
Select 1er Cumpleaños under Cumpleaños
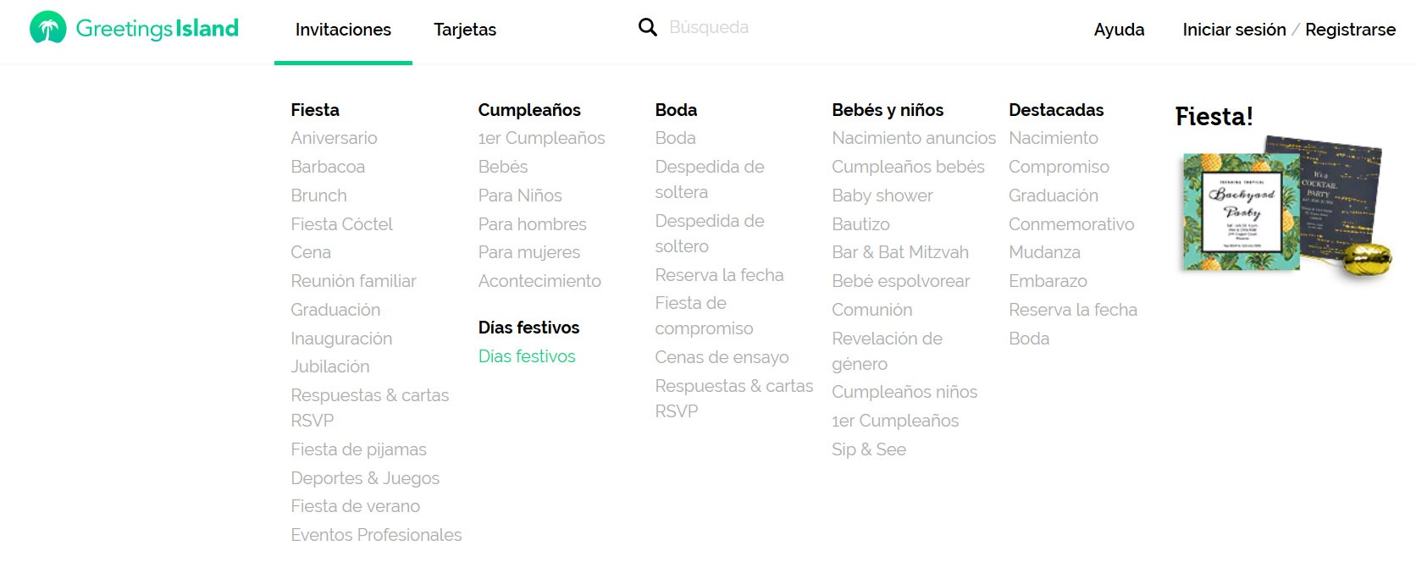tap(541, 138)
